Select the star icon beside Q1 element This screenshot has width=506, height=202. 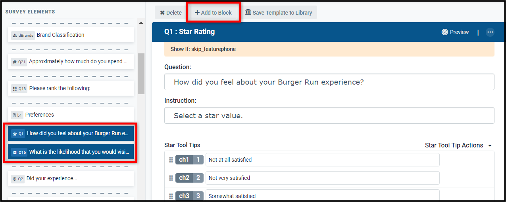click(15, 134)
